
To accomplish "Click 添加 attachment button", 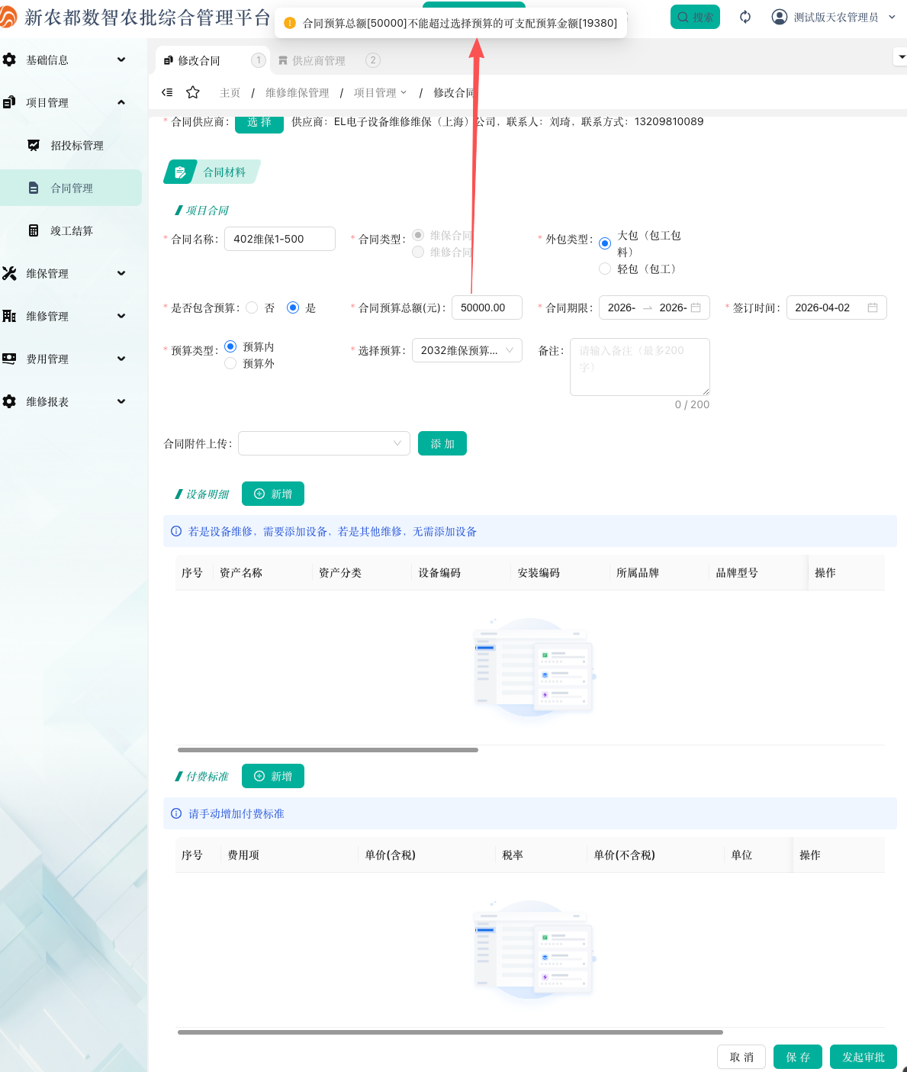I will pyautogui.click(x=442, y=443).
